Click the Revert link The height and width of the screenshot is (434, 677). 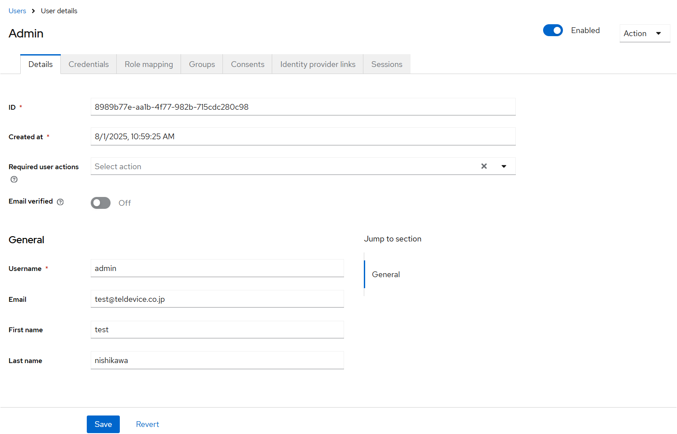[147, 424]
